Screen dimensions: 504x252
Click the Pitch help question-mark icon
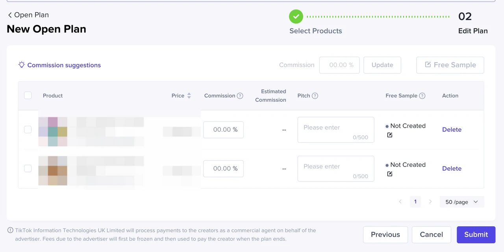coord(315,96)
